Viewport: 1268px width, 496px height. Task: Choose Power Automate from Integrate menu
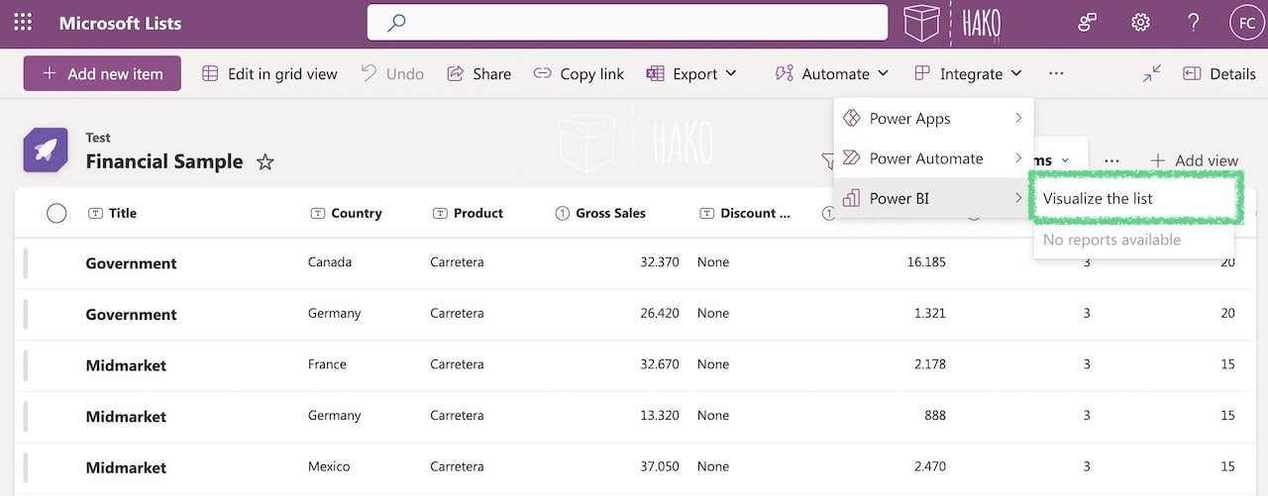(933, 158)
